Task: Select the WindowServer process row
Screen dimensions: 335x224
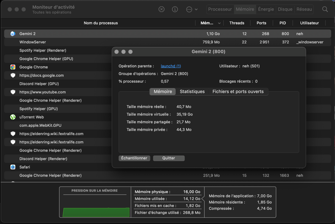Action: [x=167, y=42]
